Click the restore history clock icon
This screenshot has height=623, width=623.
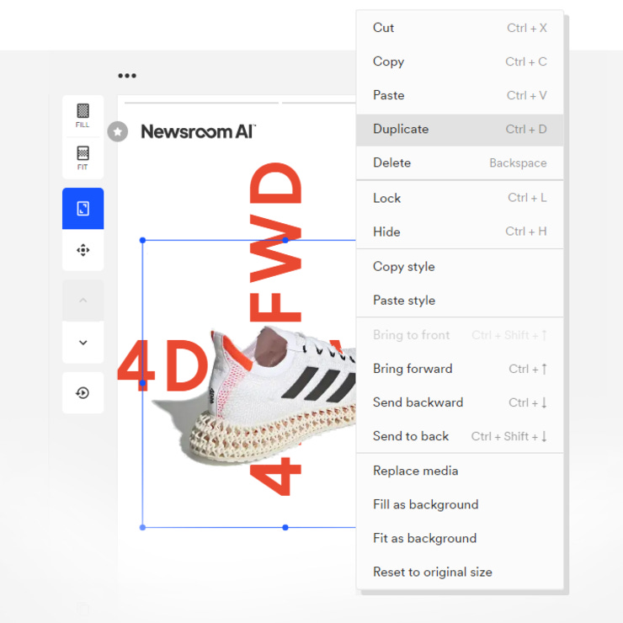[83, 392]
